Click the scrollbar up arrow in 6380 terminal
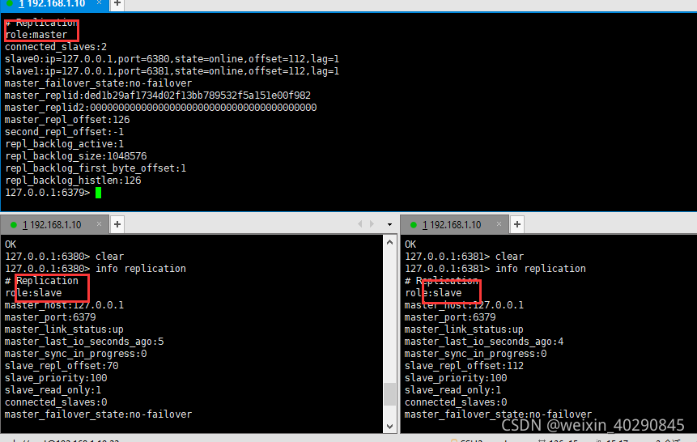 click(390, 242)
